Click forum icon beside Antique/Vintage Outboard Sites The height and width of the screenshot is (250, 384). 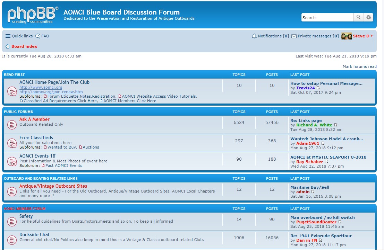point(12,191)
